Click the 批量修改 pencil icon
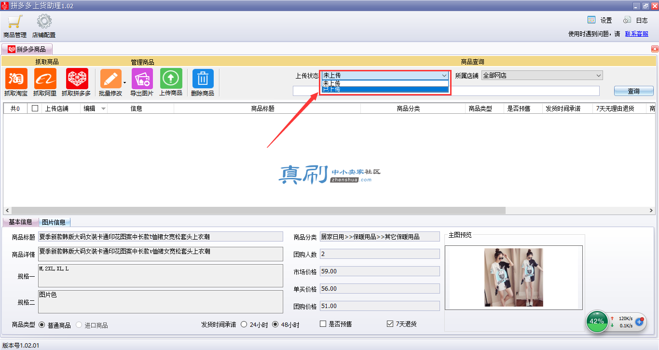 tap(110, 79)
